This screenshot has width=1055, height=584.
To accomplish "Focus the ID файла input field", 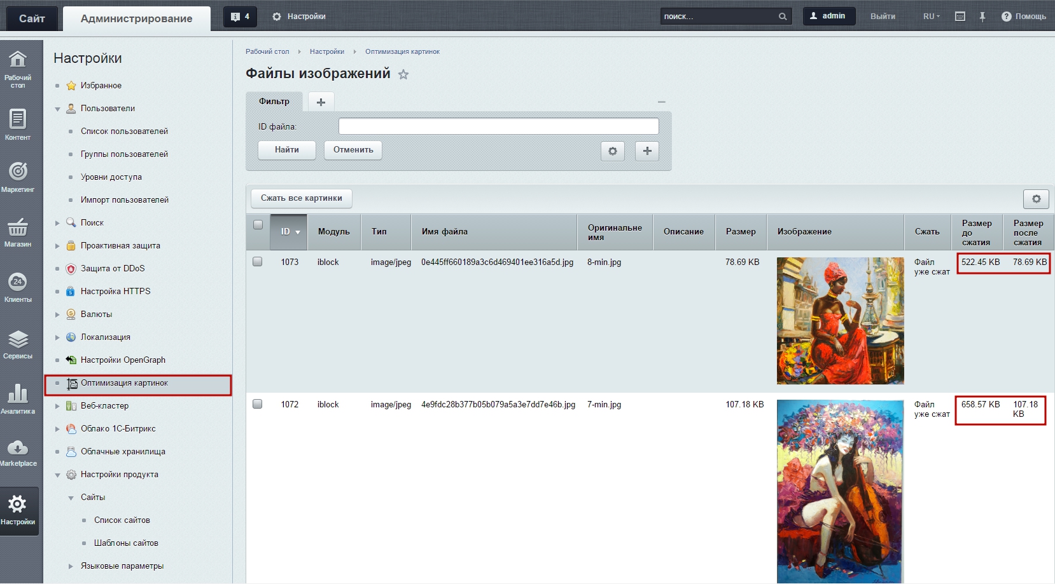I will (x=498, y=126).
